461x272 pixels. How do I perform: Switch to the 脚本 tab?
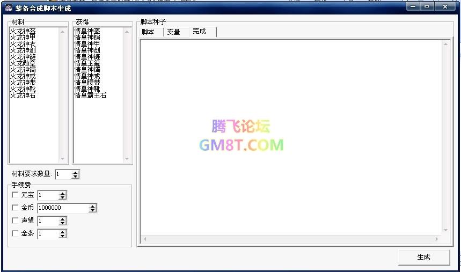[x=148, y=32]
